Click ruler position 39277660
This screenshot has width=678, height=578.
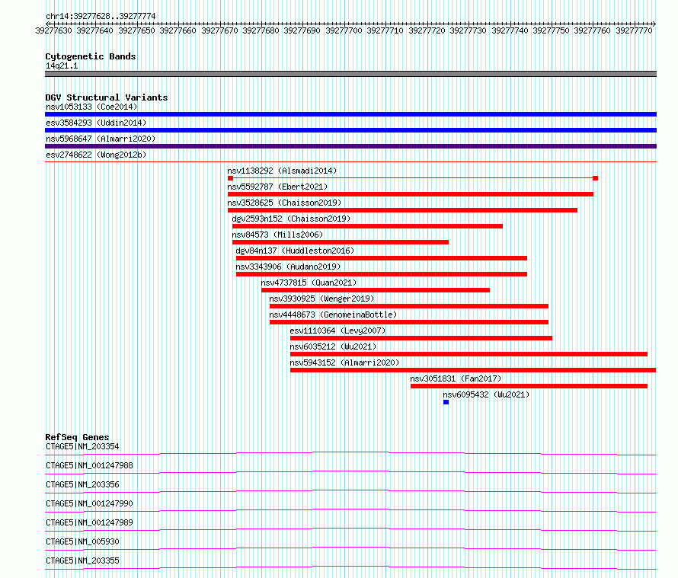point(177,30)
